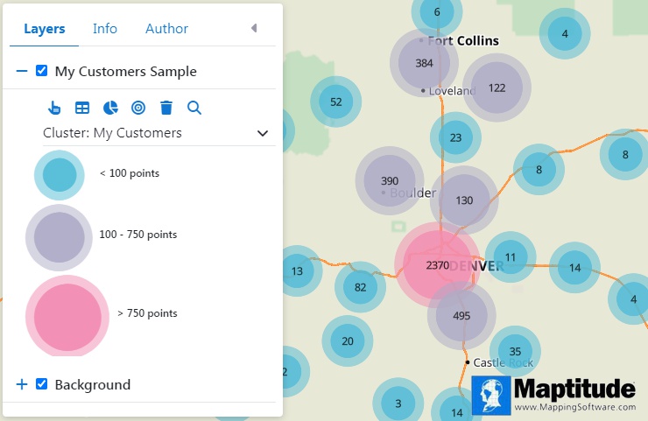The image size is (648, 421).
Task: Click the magnifying glass search icon
Action: click(194, 108)
